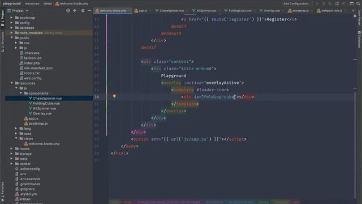The image size is (362, 204).
Task: Select web.config in project tree
Action: coord(33,78)
